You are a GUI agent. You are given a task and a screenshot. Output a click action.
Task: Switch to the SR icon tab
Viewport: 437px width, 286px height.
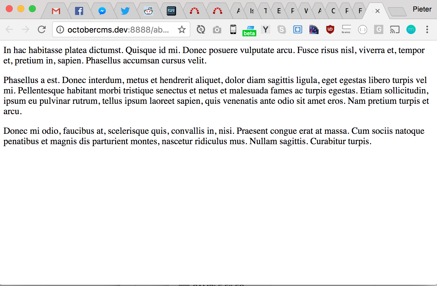[x=171, y=11]
